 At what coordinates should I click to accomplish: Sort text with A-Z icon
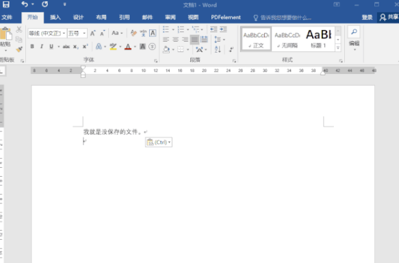click(218, 49)
